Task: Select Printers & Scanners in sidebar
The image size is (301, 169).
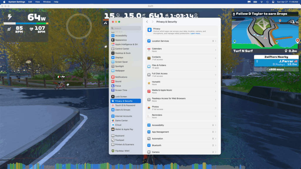Action: click(x=126, y=145)
